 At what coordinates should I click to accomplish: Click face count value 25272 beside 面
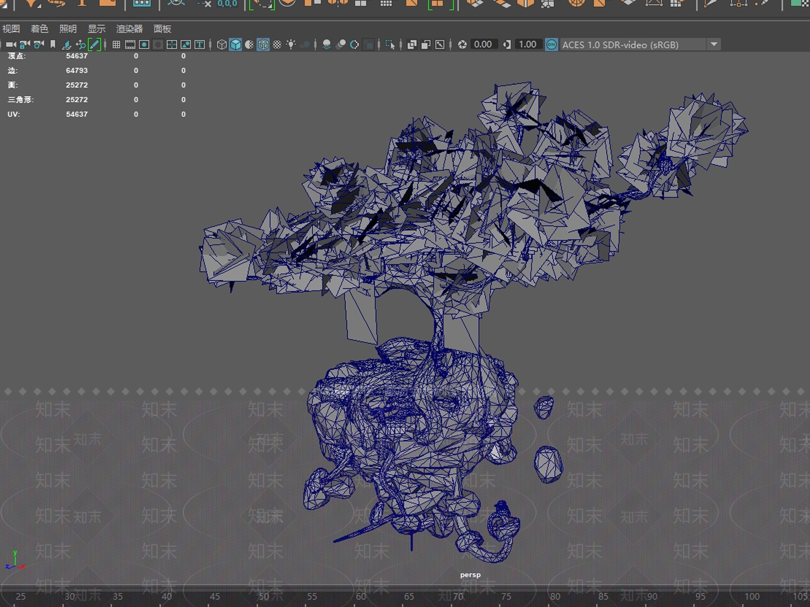point(77,85)
